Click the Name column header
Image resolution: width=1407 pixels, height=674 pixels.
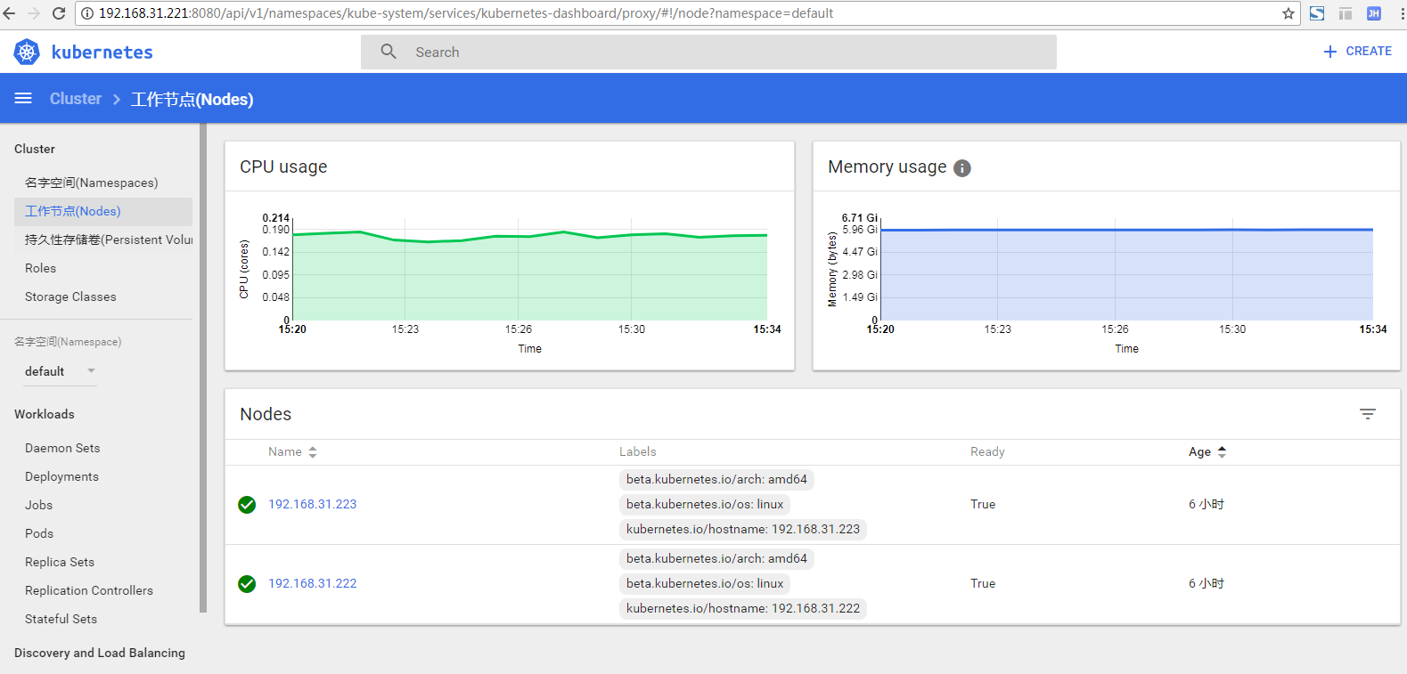[285, 452]
